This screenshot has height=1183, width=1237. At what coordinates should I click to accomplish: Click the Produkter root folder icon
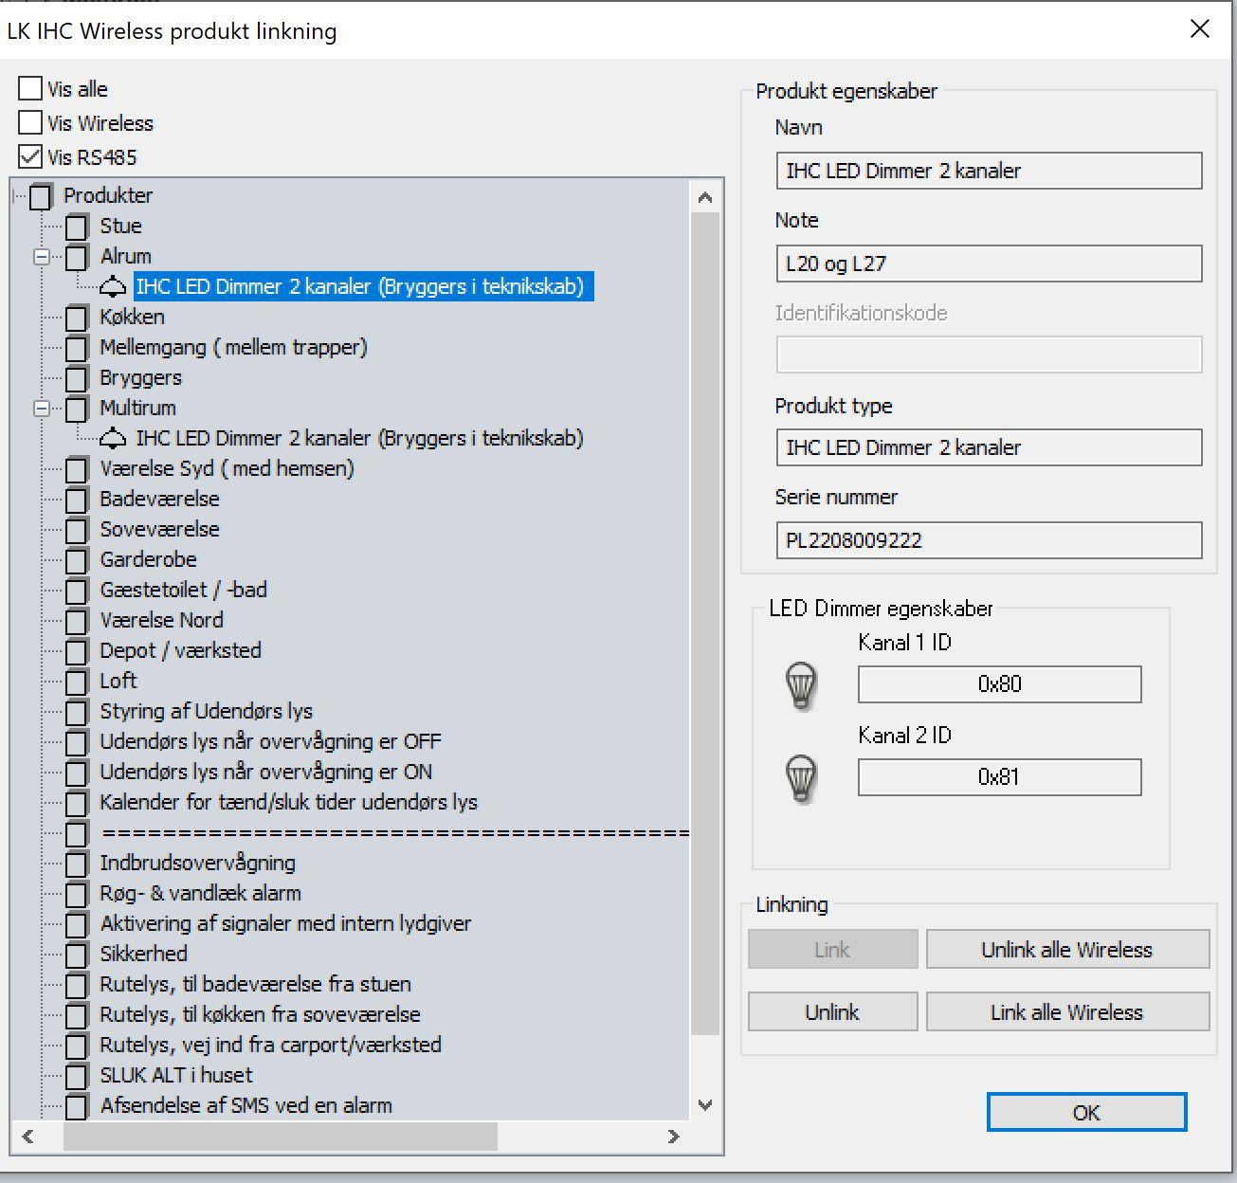click(41, 196)
